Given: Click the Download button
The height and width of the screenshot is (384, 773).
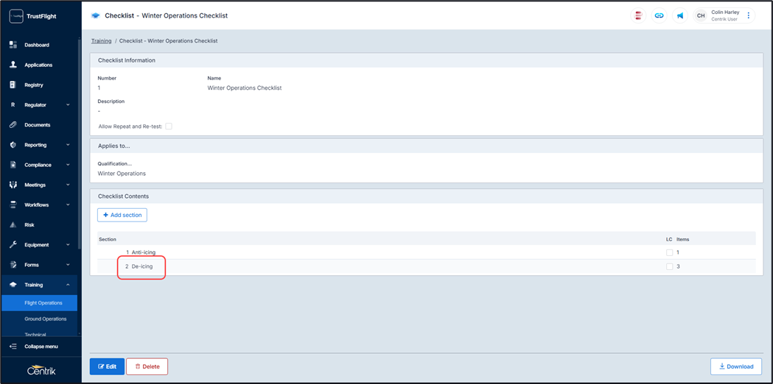Looking at the screenshot, I should (736, 367).
